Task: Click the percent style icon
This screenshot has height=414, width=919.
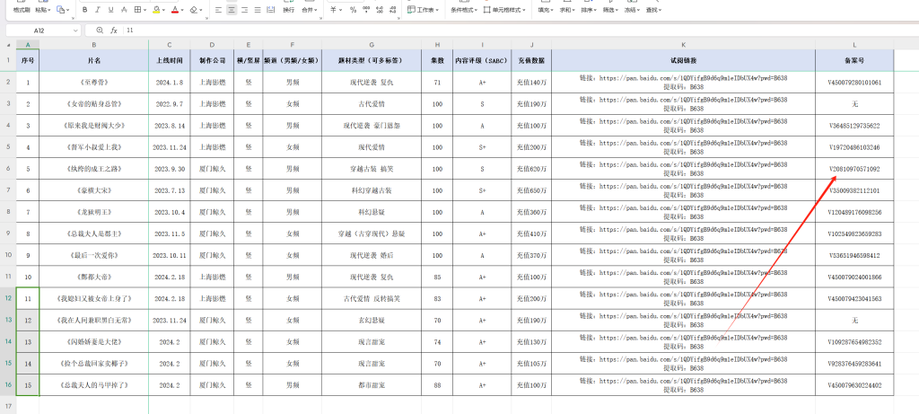Action: pyautogui.click(x=353, y=10)
